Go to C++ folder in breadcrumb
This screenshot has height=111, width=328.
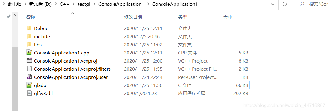pyautogui.click(x=64, y=4)
